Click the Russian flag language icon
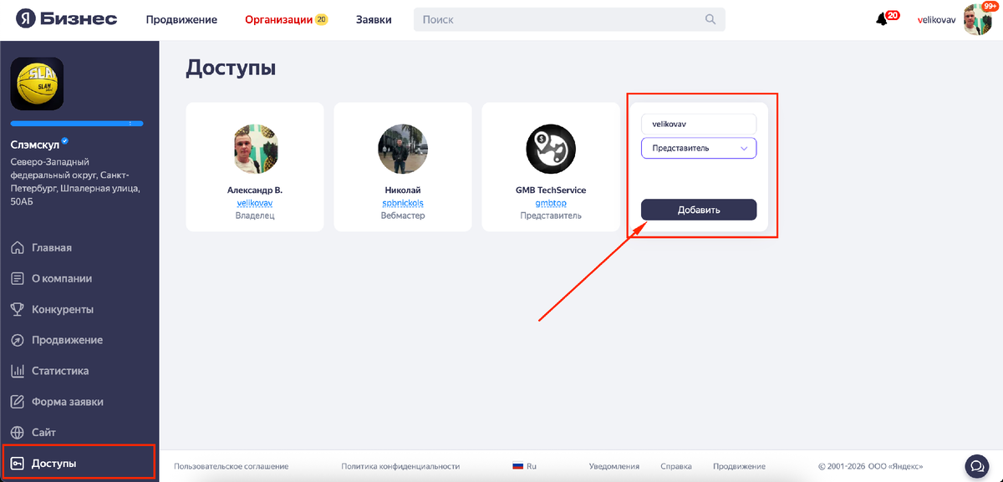 click(x=517, y=467)
